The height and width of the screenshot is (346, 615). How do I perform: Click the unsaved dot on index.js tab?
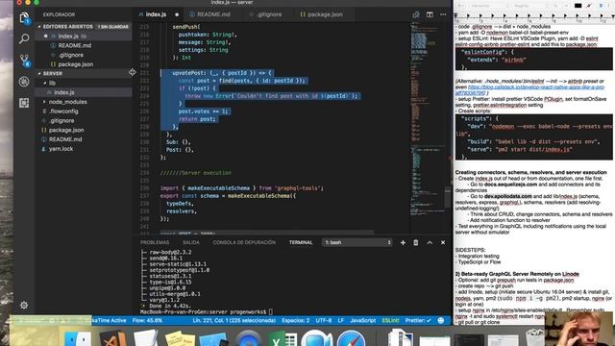pyautogui.click(x=177, y=14)
